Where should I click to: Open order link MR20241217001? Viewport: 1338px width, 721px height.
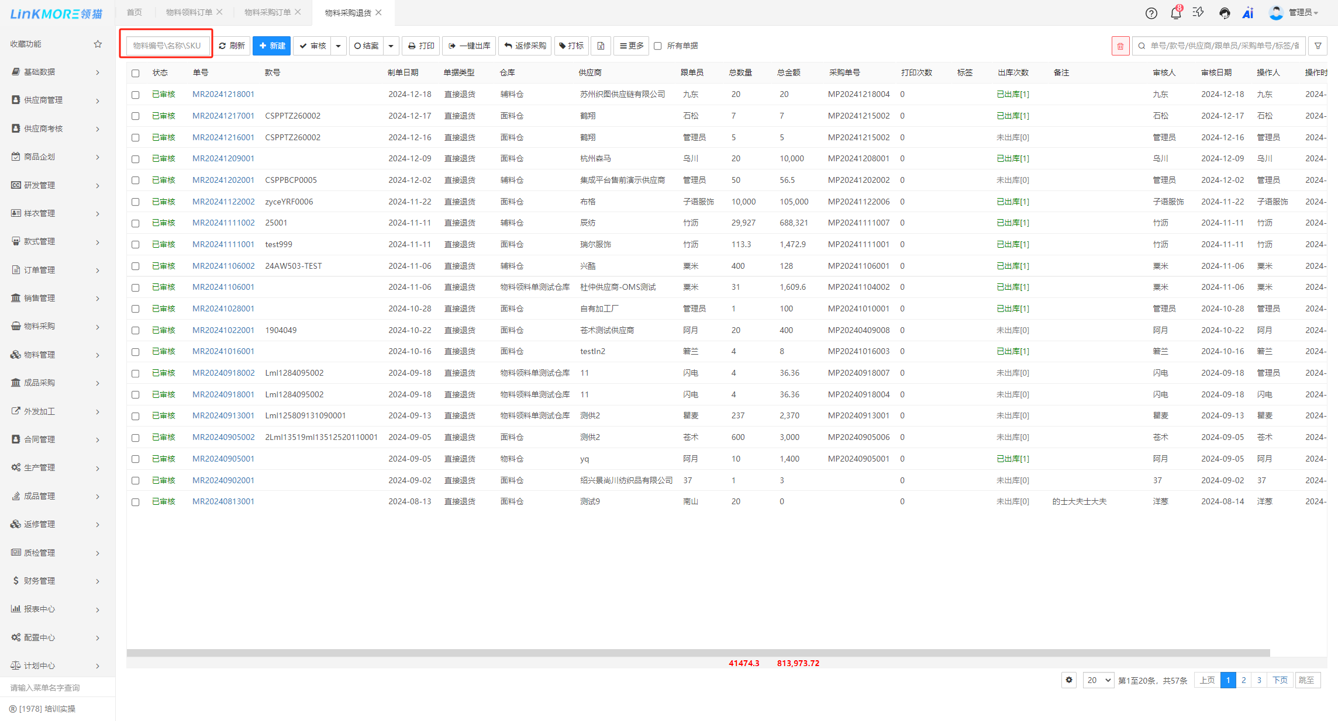223,116
